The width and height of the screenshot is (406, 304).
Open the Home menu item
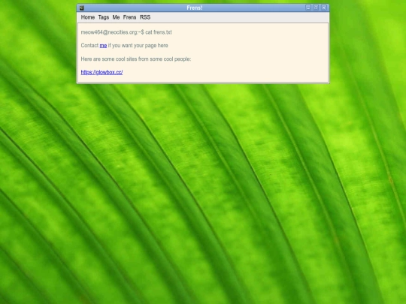tap(88, 17)
